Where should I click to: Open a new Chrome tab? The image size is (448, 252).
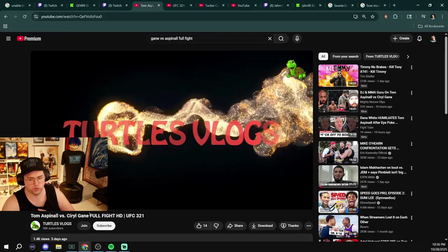click(394, 5)
